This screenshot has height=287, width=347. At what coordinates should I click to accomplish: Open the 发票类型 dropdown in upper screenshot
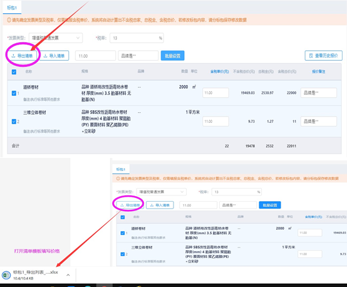(56, 38)
